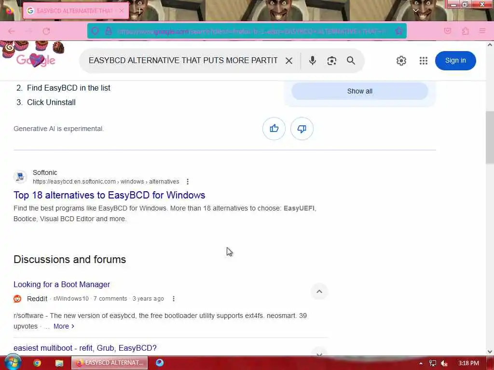
Task: Reload the current page
Action: coord(46,31)
